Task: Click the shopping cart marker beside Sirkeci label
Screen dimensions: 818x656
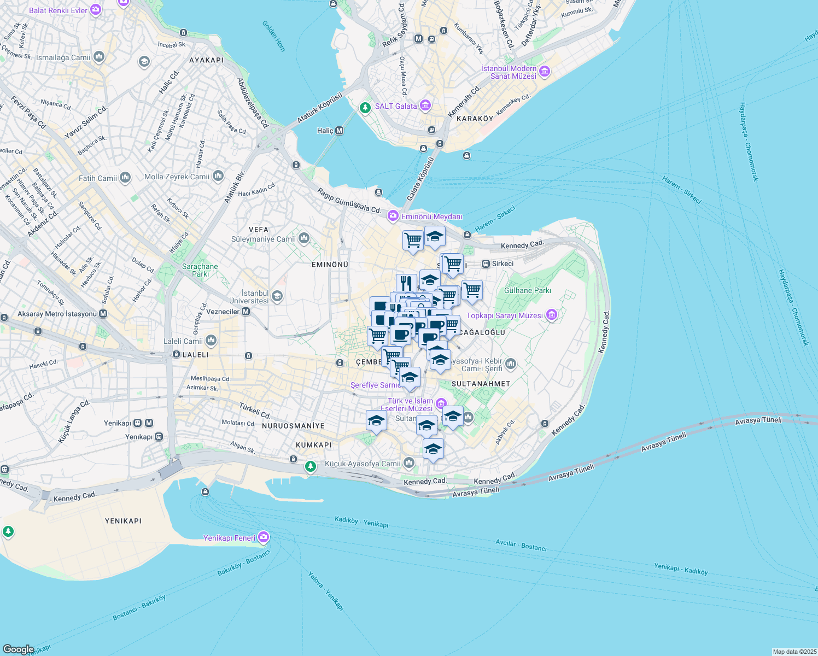Action: click(453, 265)
